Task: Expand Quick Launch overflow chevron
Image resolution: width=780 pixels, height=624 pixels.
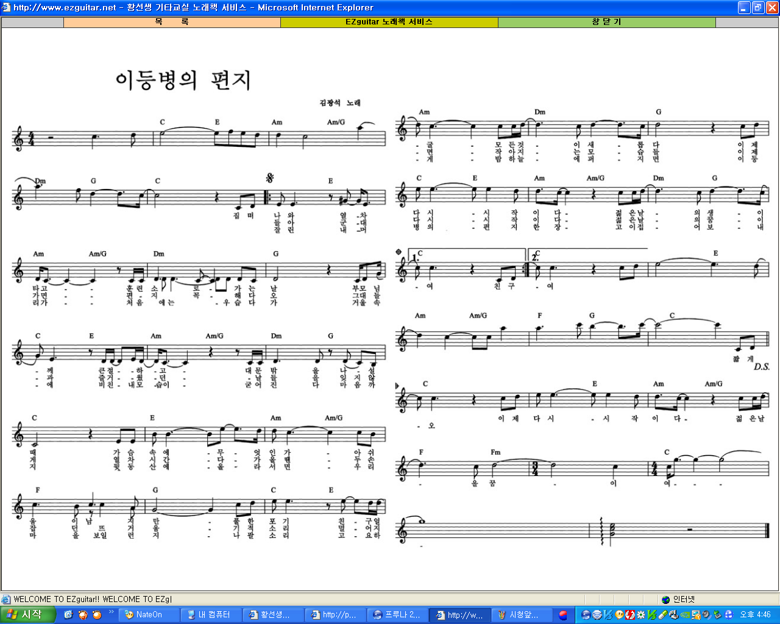Action: click(112, 612)
